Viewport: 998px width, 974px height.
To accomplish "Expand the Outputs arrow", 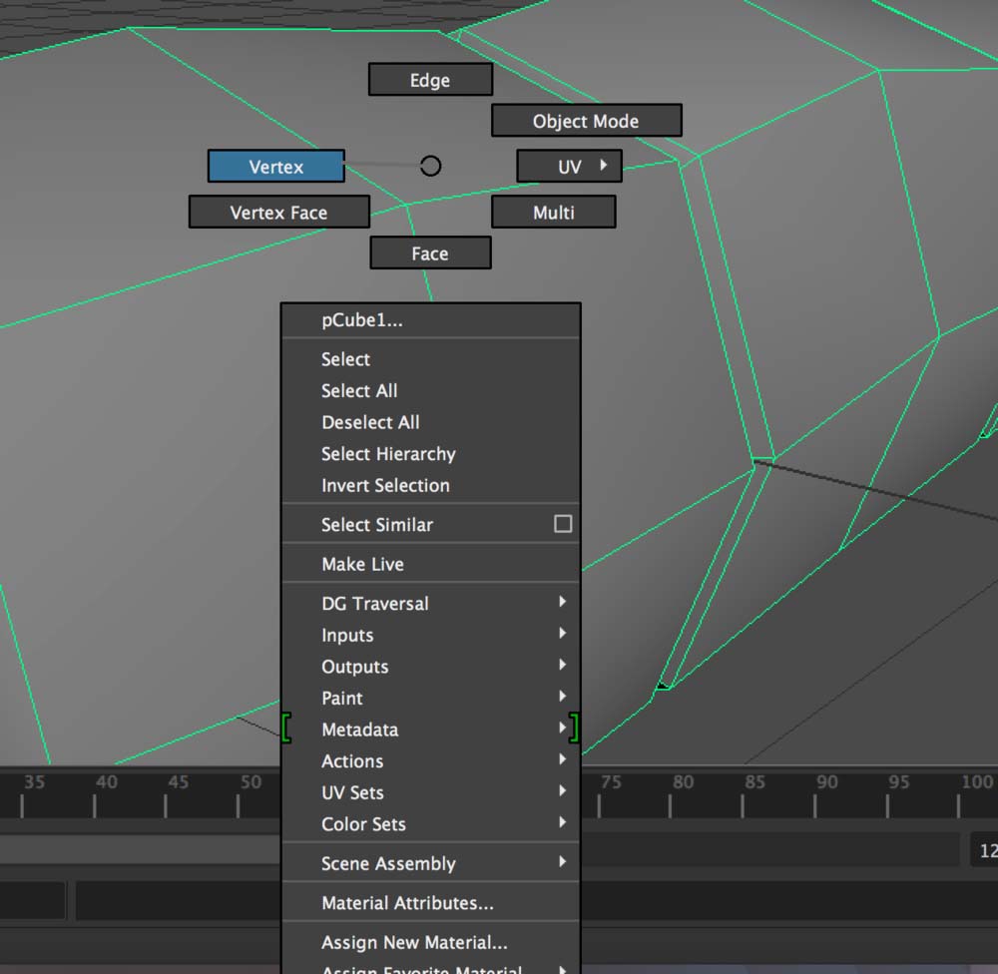I will pos(562,665).
